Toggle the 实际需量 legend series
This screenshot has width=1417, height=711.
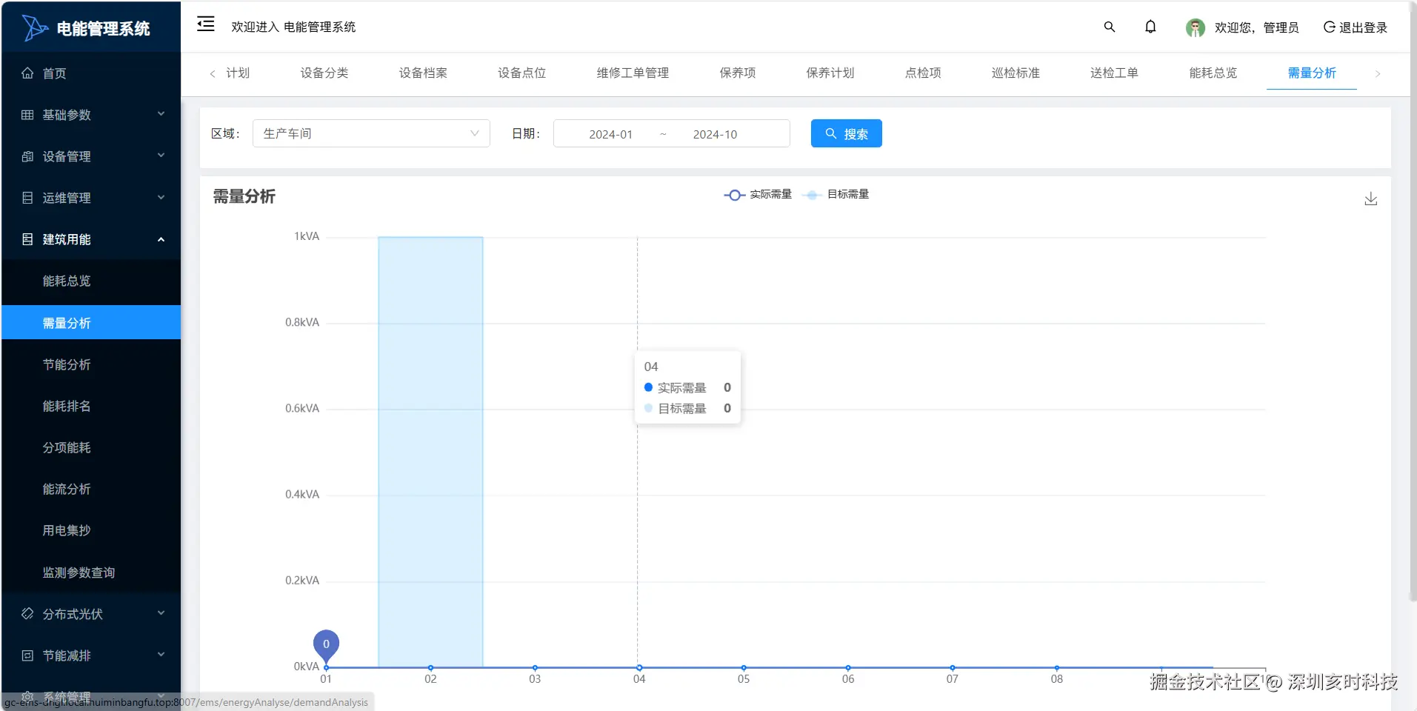[x=758, y=195]
